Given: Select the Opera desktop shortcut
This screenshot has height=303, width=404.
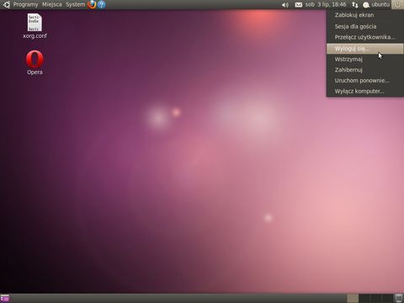Looking at the screenshot, I should point(35,62).
